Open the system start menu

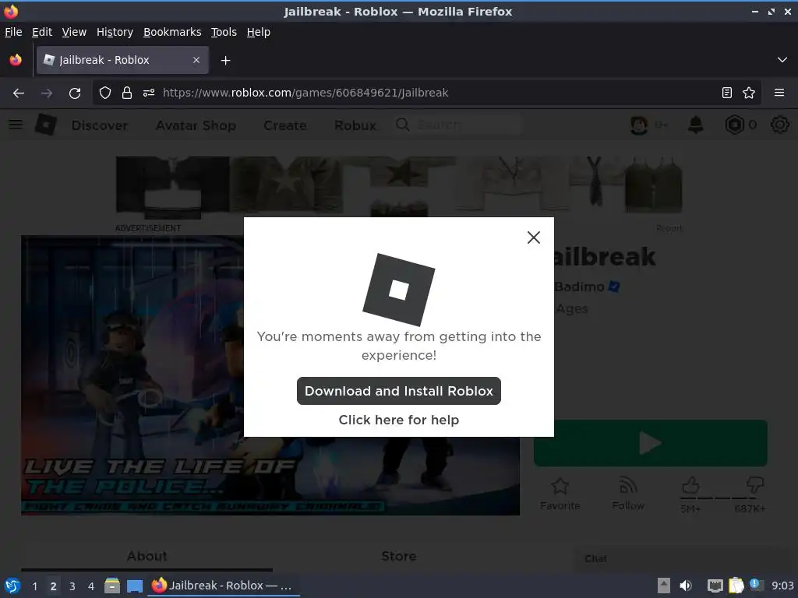tap(12, 586)
